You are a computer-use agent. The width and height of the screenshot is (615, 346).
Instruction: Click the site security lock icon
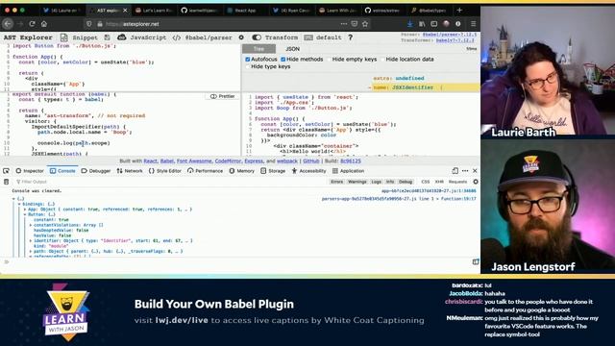coord(100,24)
